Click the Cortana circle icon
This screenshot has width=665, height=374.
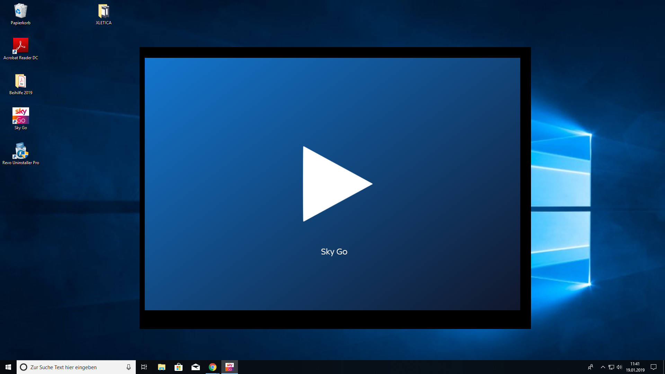pos(24,367)
